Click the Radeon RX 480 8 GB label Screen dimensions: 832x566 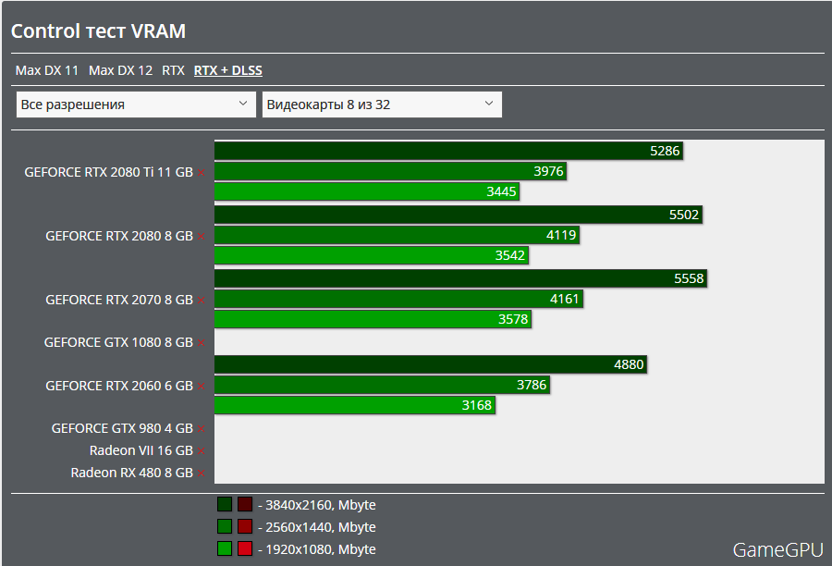coord(132,473)
